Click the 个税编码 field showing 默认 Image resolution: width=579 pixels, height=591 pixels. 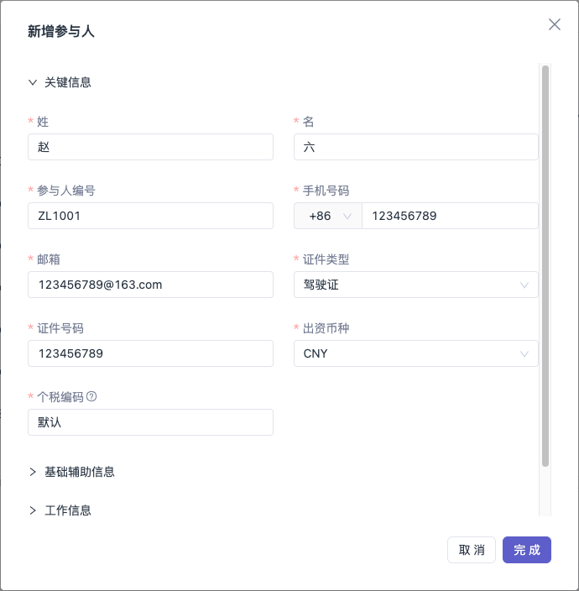click(x=150, y=422)
